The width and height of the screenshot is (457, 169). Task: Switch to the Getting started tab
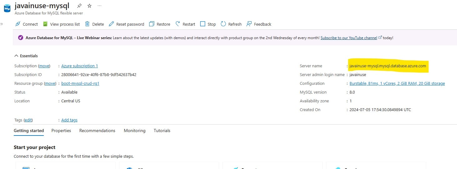click(x=29, y=131)
